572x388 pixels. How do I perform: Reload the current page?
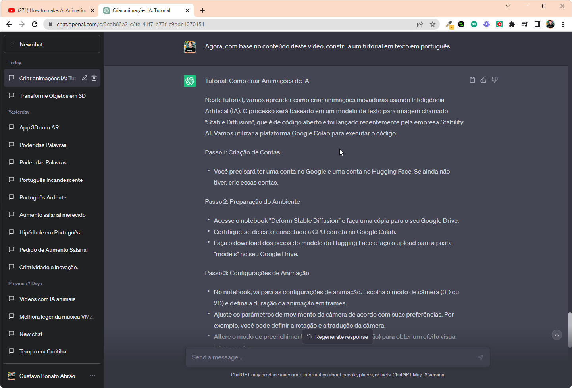[35, 24]
